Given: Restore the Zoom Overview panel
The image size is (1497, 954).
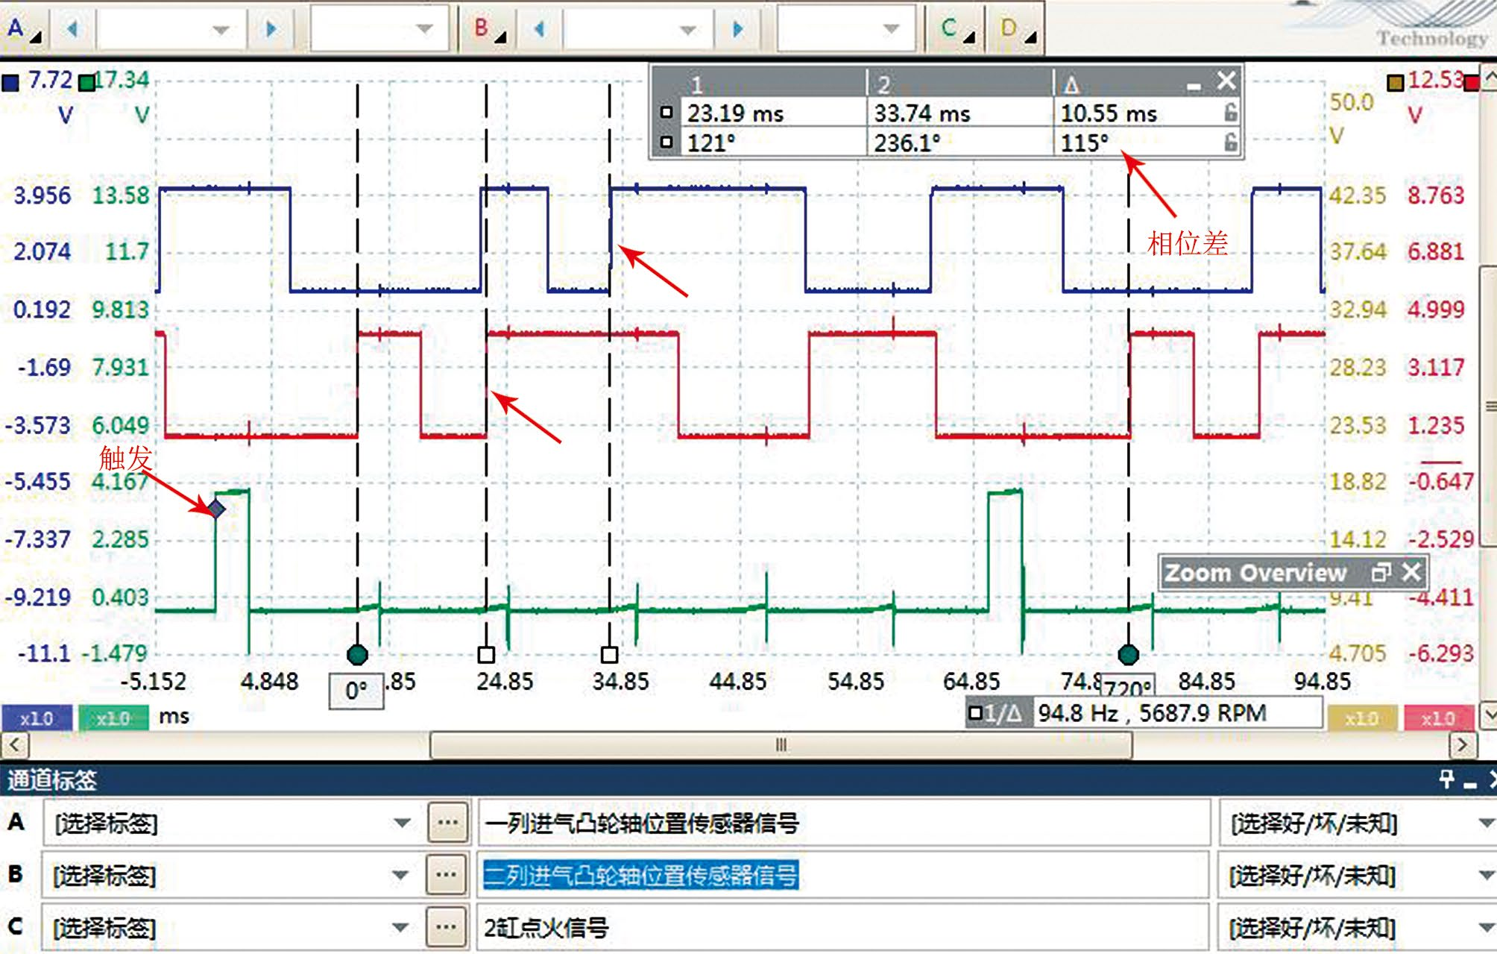Looking at the screenshot, I should pyautogui.click(x=1381, y=572).
